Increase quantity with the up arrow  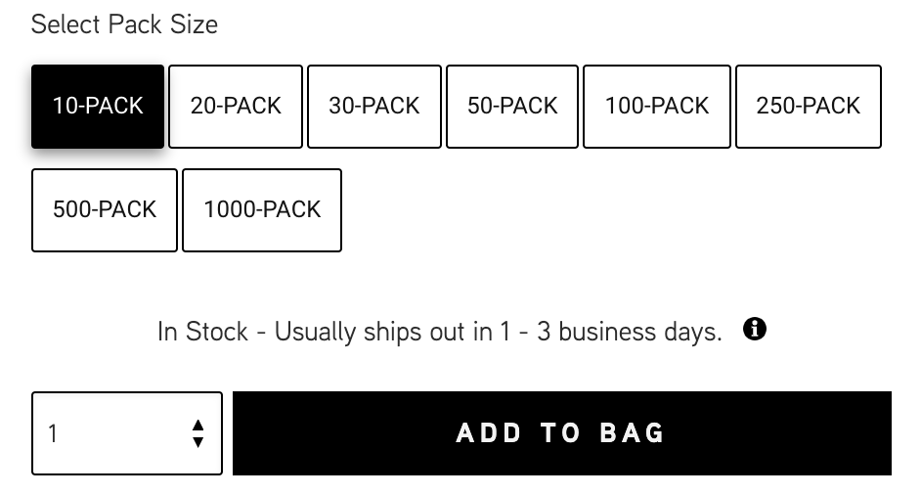[197, 425]
